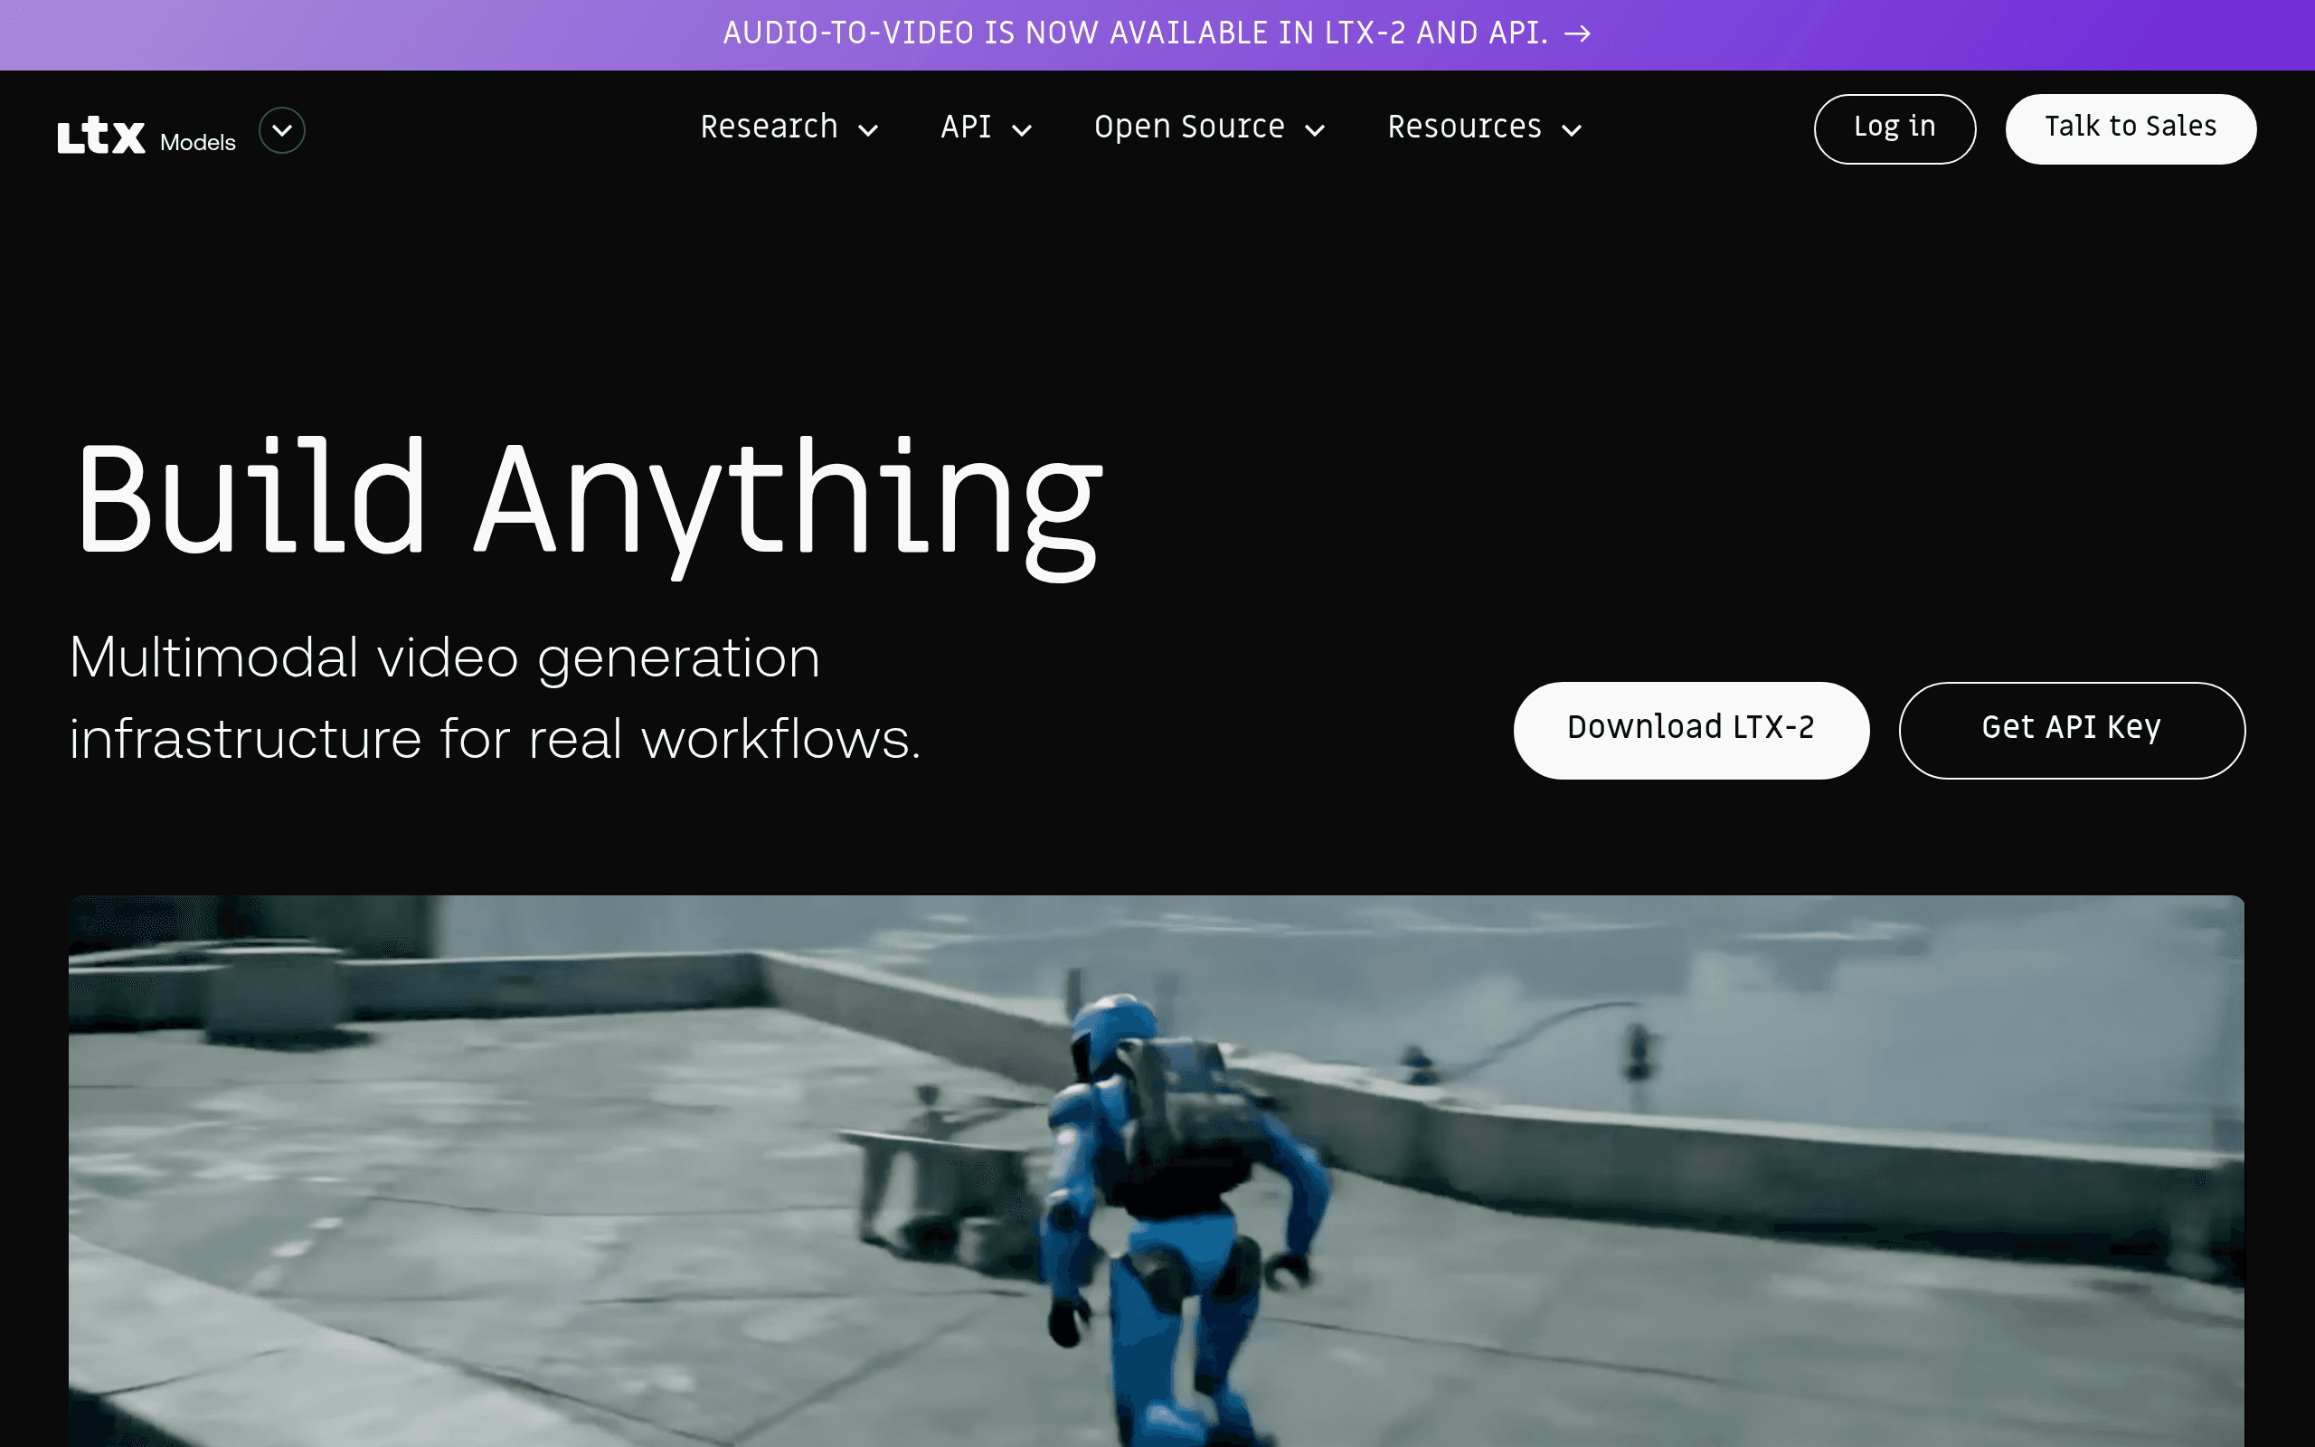Viewport: 2315px width, 1447px height.
Task: Expand the chevron next to API
Action: tap(1022, 130)
